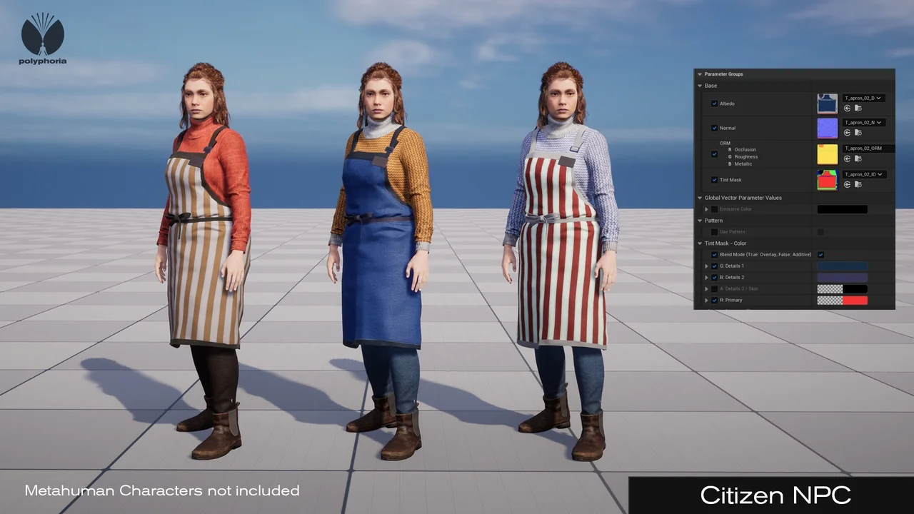Browse to Albedo texture in Content Browser
Screen dimensions: 914x514
(x=858, y=109)
